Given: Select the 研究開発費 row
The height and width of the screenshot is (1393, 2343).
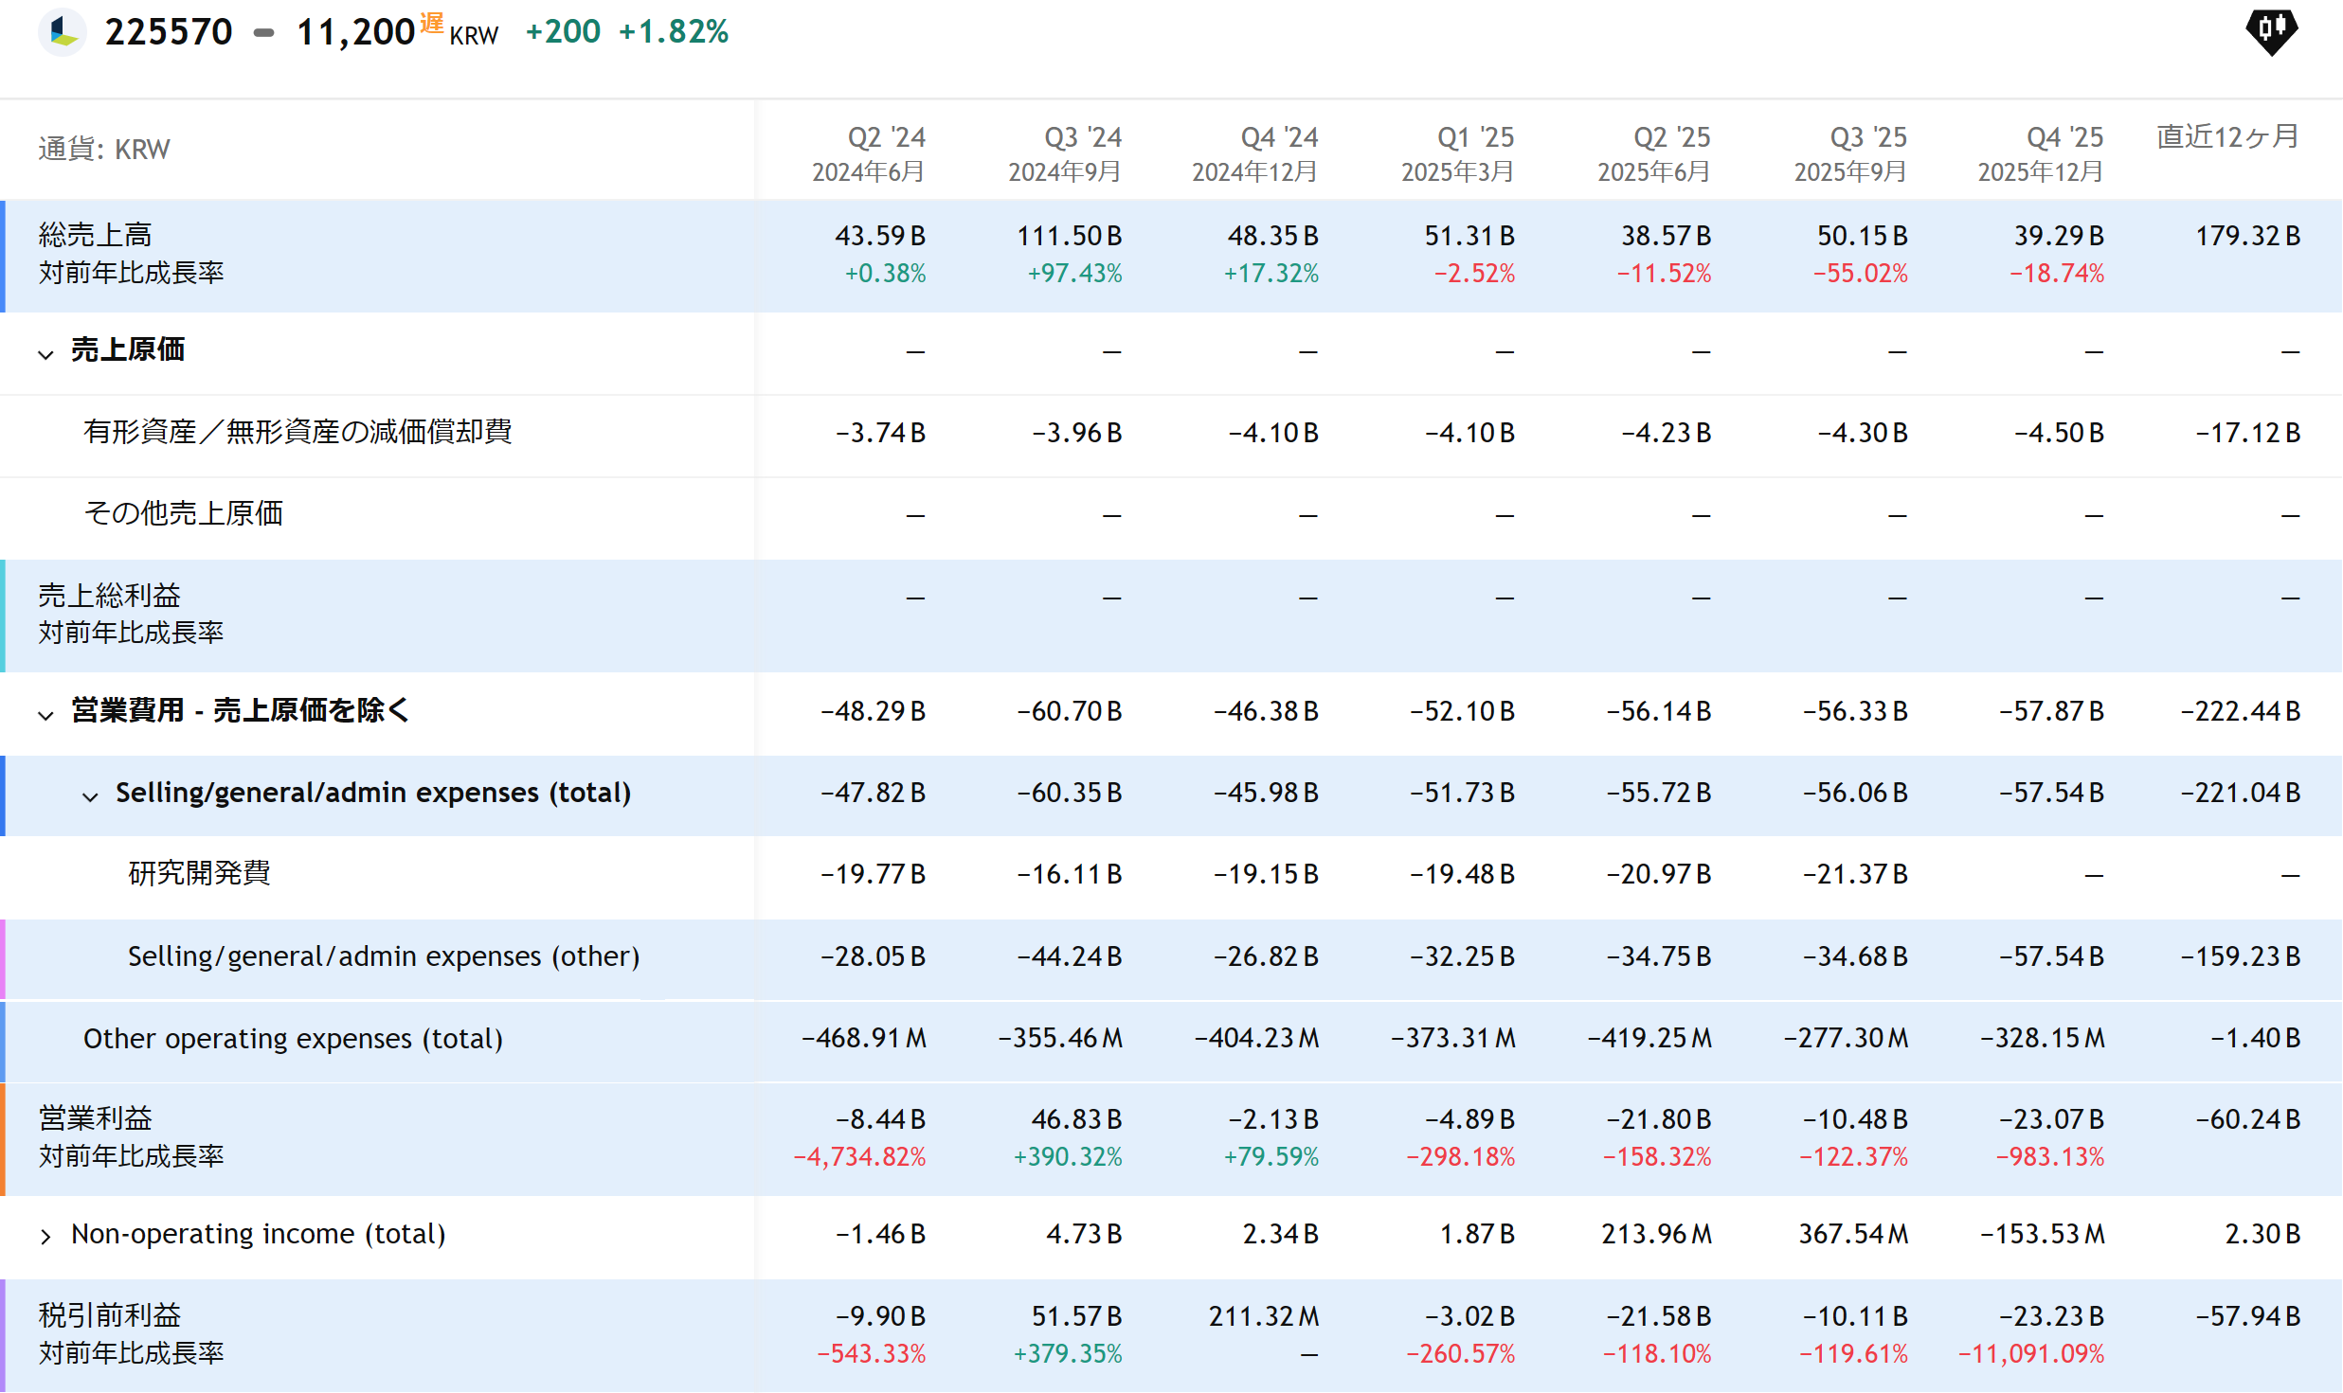Looking at the screenshot, I should coord(199,873).
